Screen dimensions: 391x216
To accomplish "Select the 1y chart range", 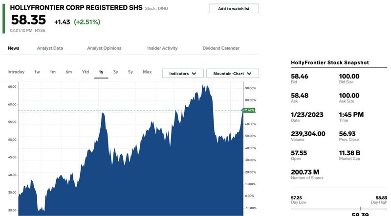I will pos(101,72).
